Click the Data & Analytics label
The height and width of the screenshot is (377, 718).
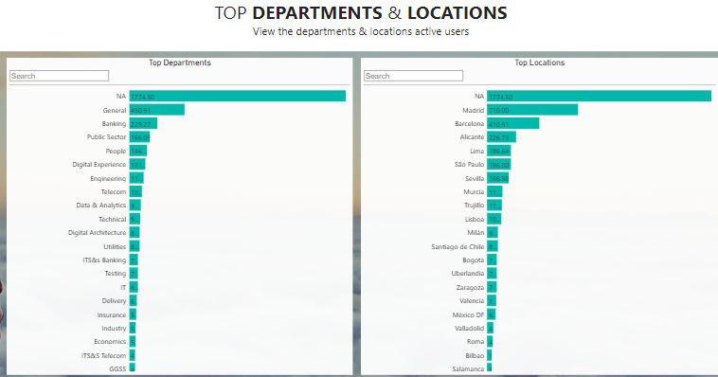100,206
